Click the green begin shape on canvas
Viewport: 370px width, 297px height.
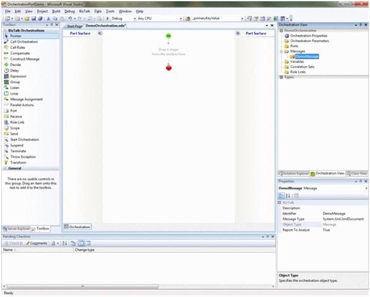[x=168, y=36]
